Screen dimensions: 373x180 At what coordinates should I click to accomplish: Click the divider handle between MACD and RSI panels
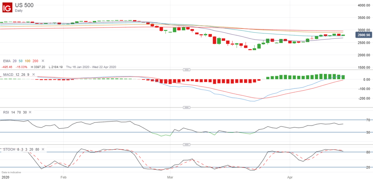(x=186, y=107)
